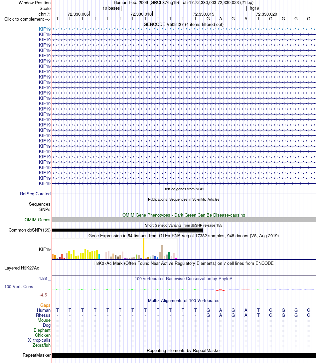Click the 'Click to complement -->' label
Screen dimensions: 316x363
pyautogui.click(x=27, y=19)
